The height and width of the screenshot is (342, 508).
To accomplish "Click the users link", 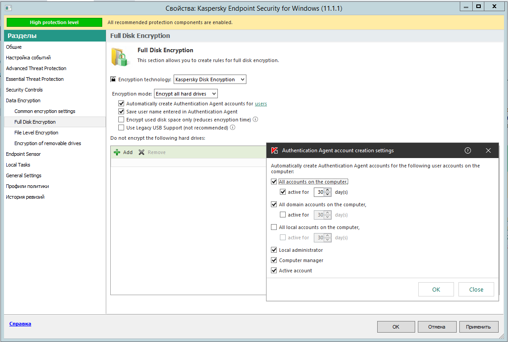I will tap(261, 104).
